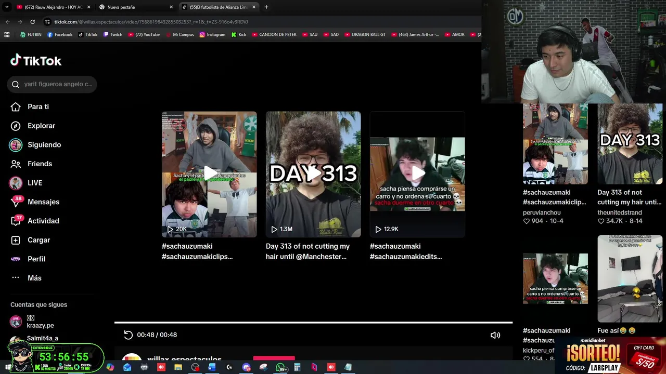This screenshot has height=374, width=666.
Task: Open Calculator from the taskbar
Action: pos(297,367)
